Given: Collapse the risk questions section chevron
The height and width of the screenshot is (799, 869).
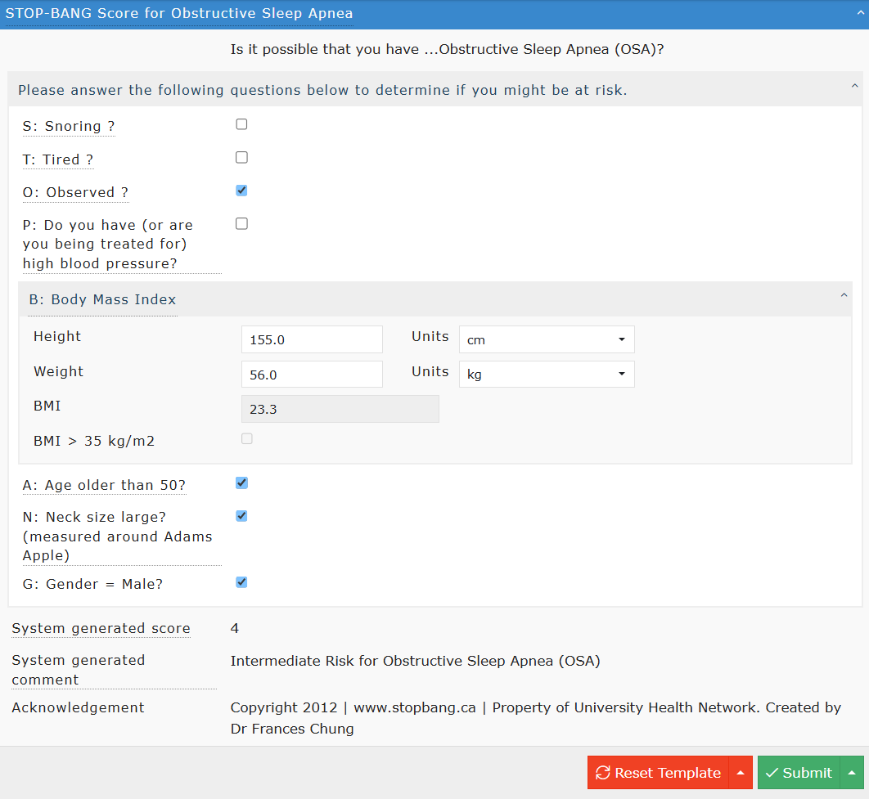Looking at the screenshot, I should point(854,86).
